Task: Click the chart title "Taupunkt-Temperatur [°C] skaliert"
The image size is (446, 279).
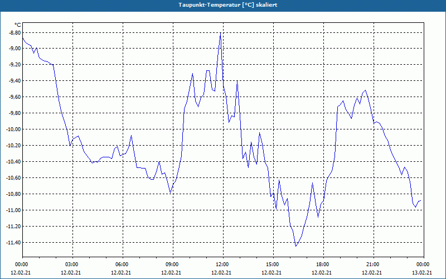Action: tap(228, 5)
